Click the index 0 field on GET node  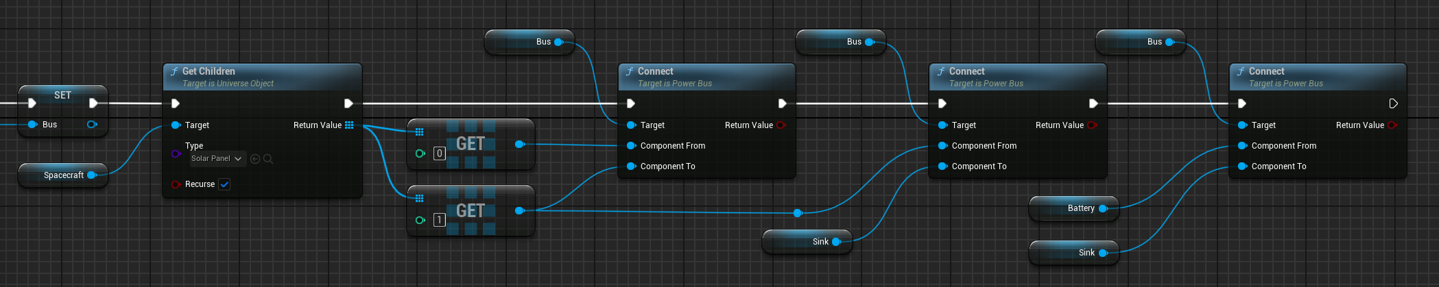[x=440, y=153]
